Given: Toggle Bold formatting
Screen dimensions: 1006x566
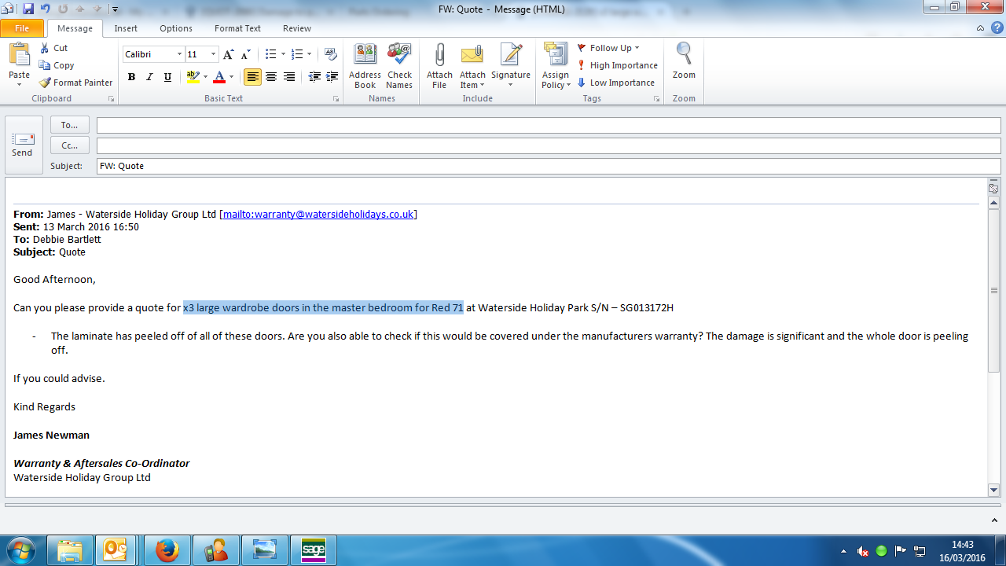Looking at the screenshot, I should 131,77.
